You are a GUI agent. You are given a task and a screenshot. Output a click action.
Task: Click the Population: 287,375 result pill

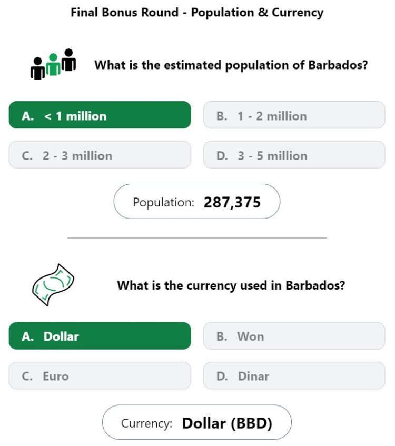197,201
